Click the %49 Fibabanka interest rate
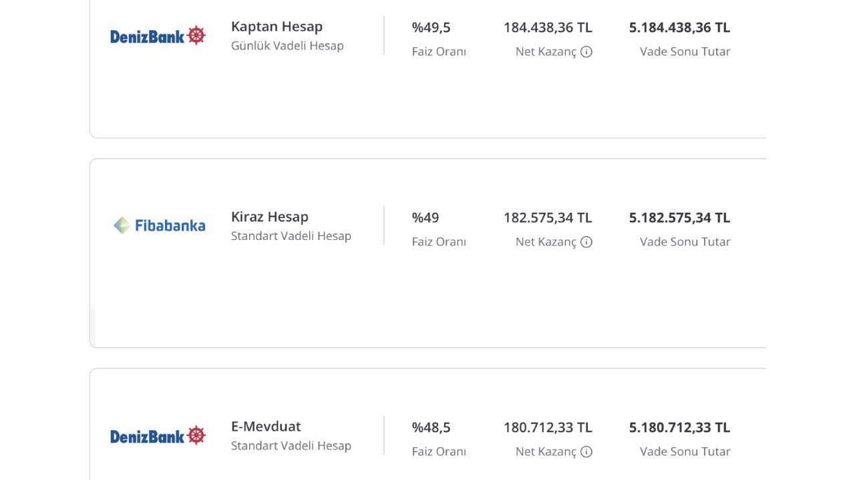Viewport: 855px width, 480px height. 425,218
